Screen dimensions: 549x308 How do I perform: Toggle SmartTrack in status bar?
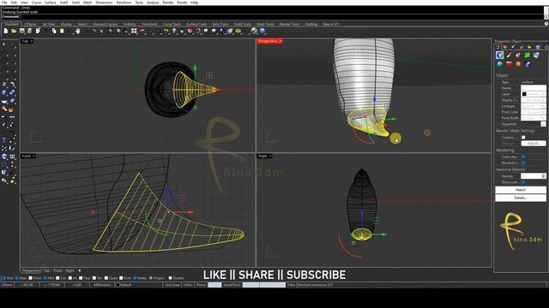(232, 285)
